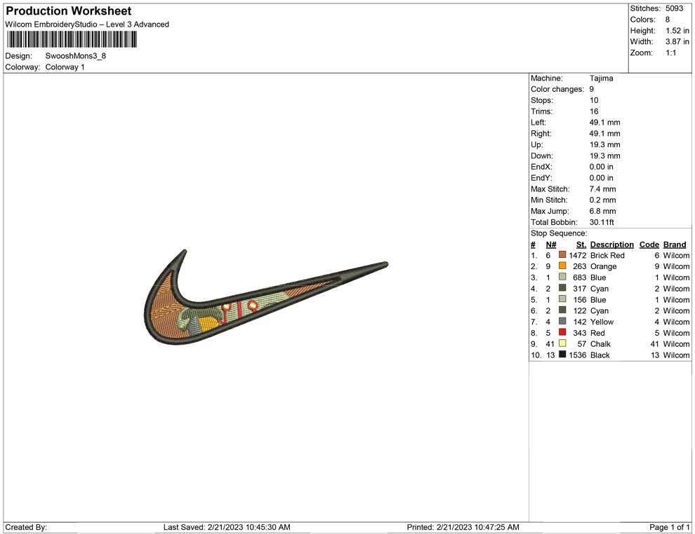Click the Yellow description in row 7
The width and height of the screenshot is (695, 534).
(x=602, y=322)
